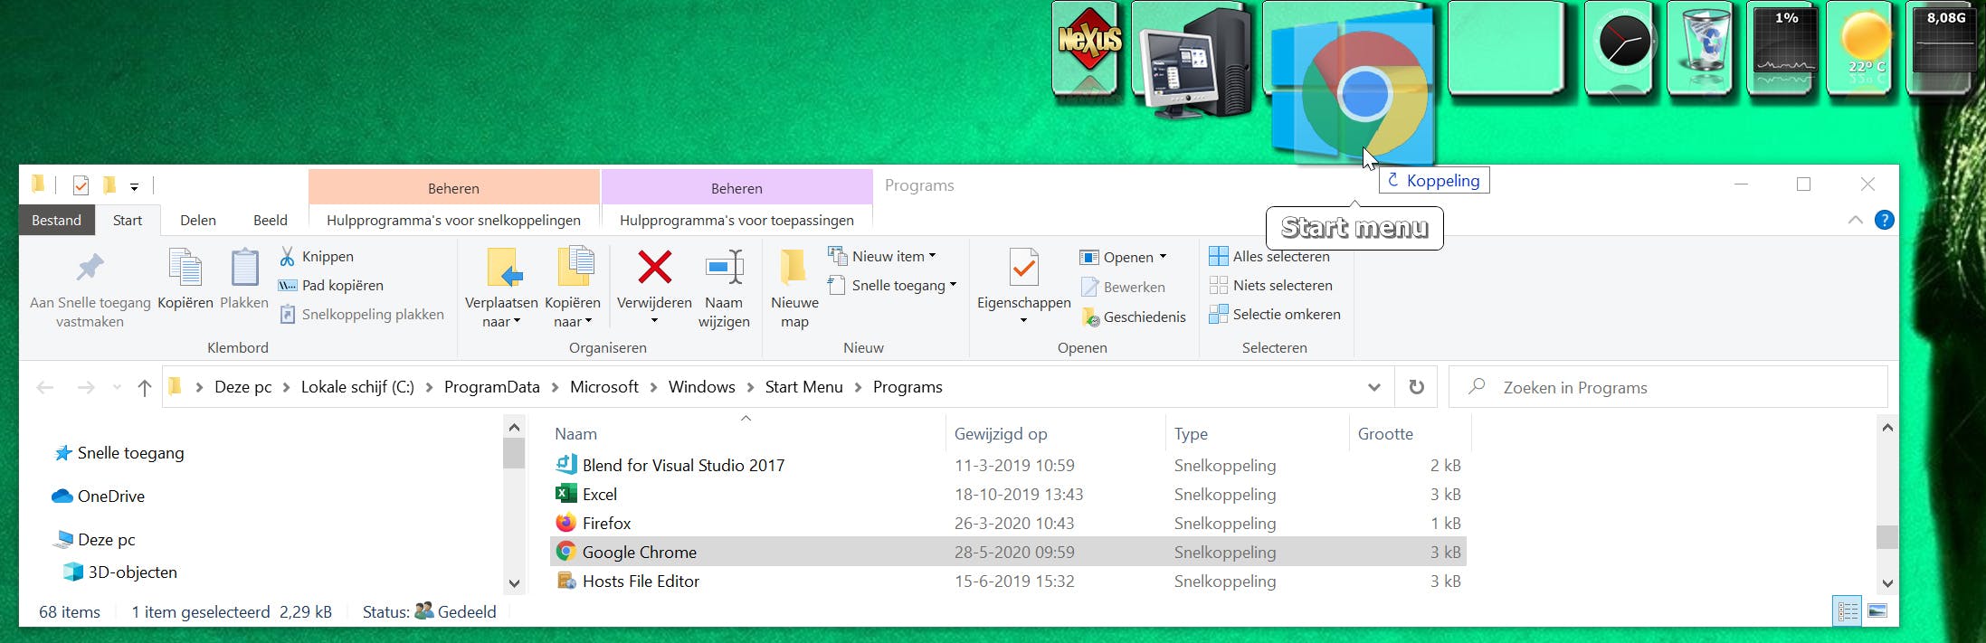Open the Bestand menu
The width and height of the screenshot is (1986, 643).
56,221
